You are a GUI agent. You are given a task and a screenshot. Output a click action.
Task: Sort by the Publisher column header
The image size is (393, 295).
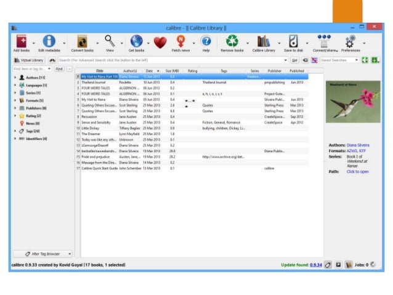click(275, 71)
